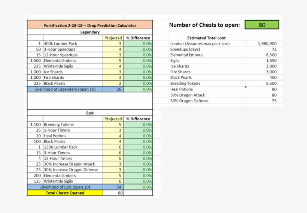This screenshot has width=307, height=213.
Task: Select the Breeding Tokens projected cell
Action: coord(113,124)
